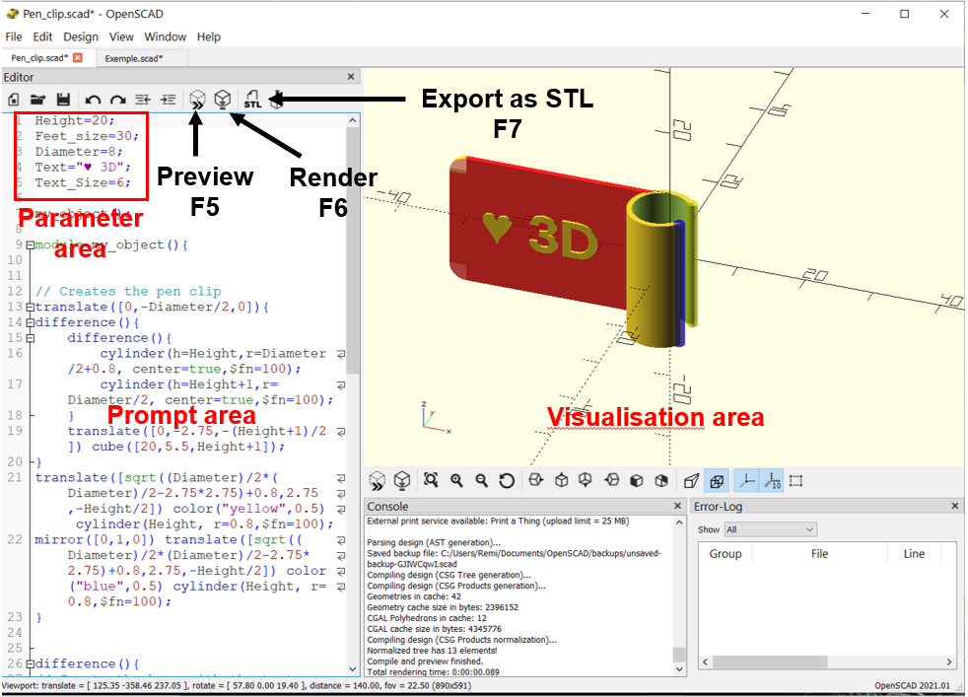Redo the last undone edit
This screenshot has height=697, width=968.
(118, 100)
